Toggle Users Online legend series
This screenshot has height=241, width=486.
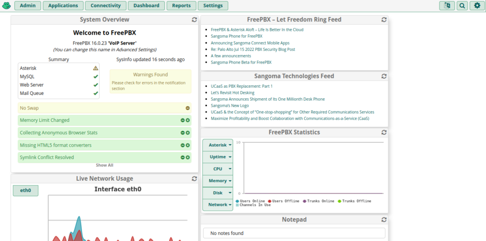(x=250, y=201)
